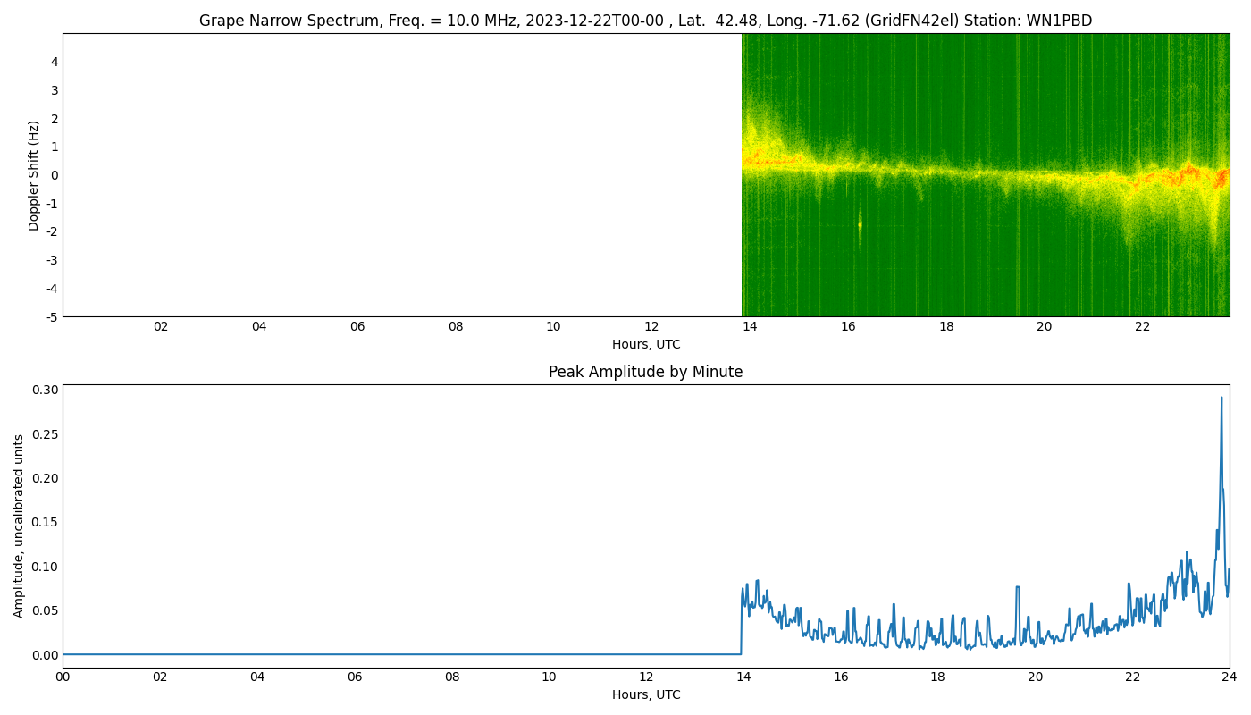This screenshot has height=715, width=1251.
Task: Click the red high-intensity band near hour 23
Action: (1188, 170)
